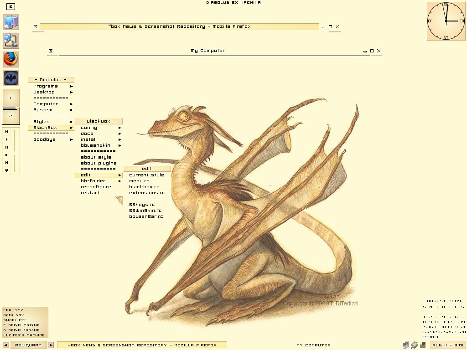Click the CPU: 22% readout
This screenshot has width=467, height=350.
(x=13, y=310)
